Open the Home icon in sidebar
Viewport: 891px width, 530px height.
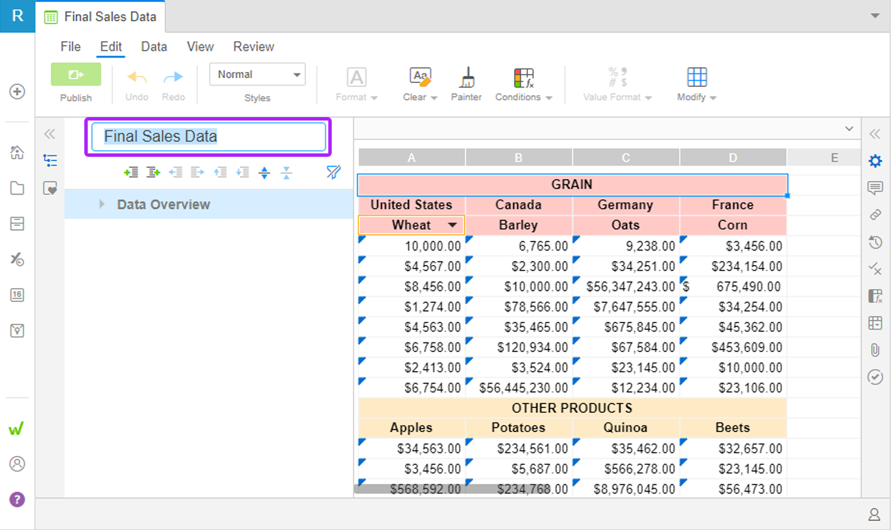pyautogui.click(x=17, y=153)
